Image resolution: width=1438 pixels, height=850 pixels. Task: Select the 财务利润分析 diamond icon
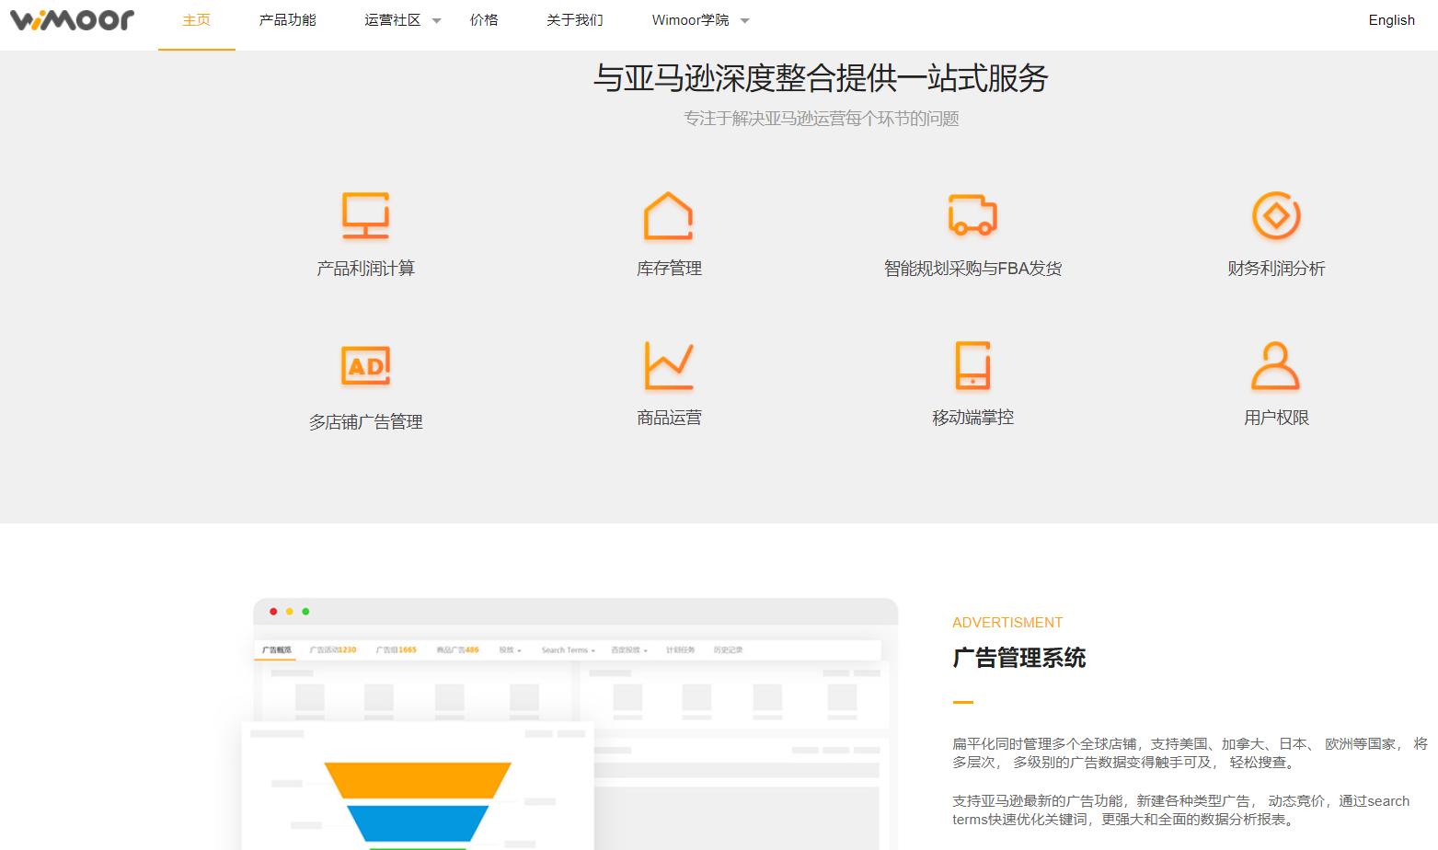(1276, 215)
